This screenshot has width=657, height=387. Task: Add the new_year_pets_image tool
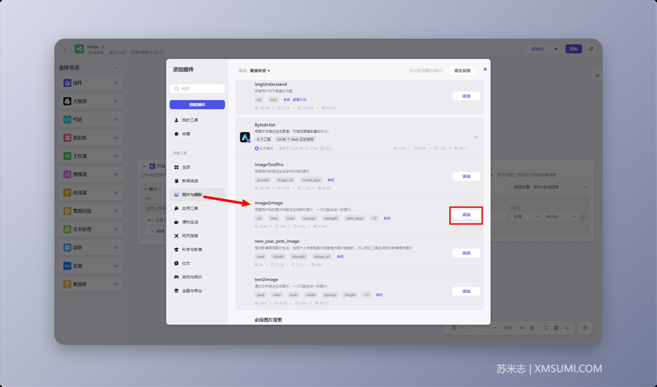pyautogui.click(x=466, y=253)
